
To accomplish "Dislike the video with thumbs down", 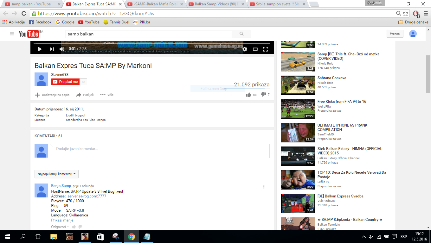I will 263,94.
